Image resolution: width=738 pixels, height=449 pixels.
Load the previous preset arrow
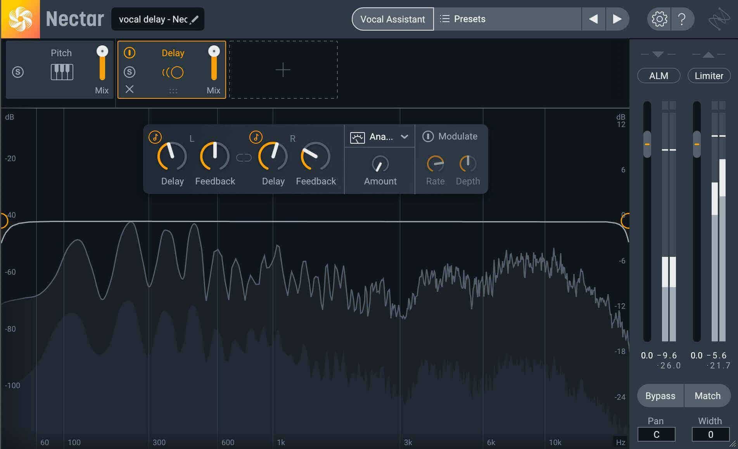click(x=593, y=19)
